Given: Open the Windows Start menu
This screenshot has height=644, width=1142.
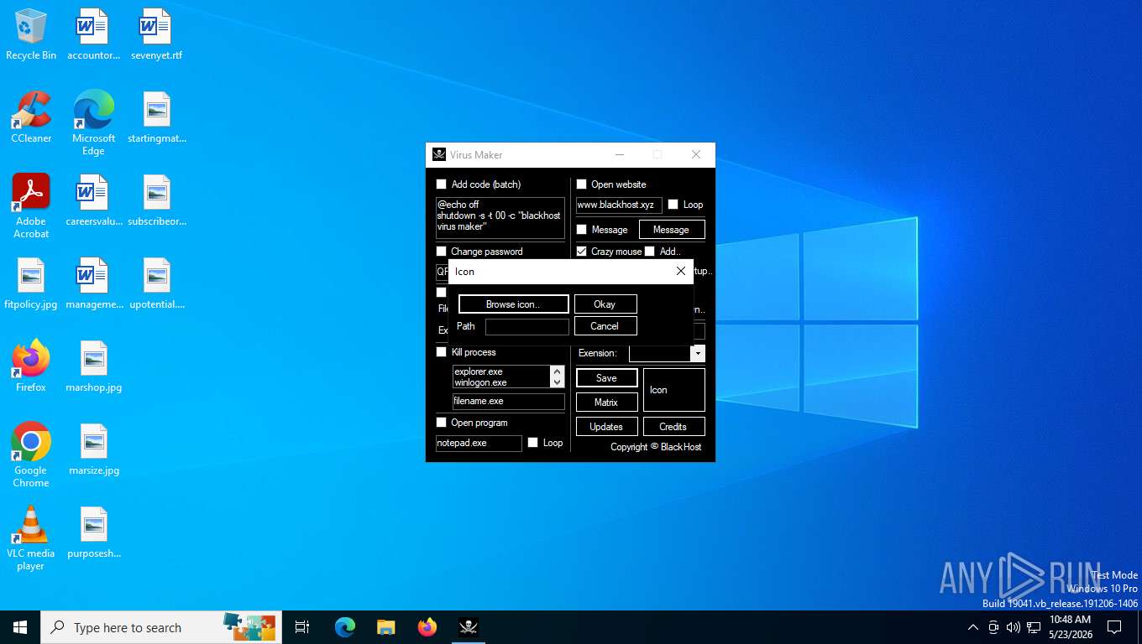Looking at the screenshot, I should (x=20, y=627).
